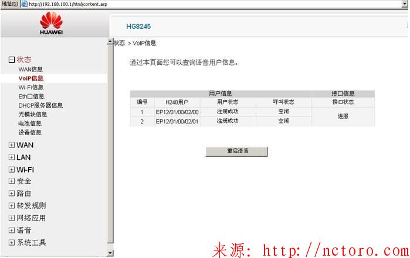Click the page icon in address bar
Image resolution: width=410 pixels, height=258 pixels.
click(24, 4)
